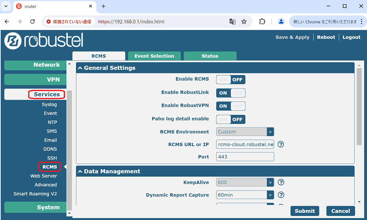Toggle the Enable RobustVPN switch
This screenshot has height=220, width=367.
pos(231,106)
